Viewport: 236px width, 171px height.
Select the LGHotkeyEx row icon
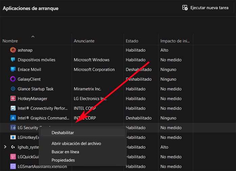pos(13,137)
